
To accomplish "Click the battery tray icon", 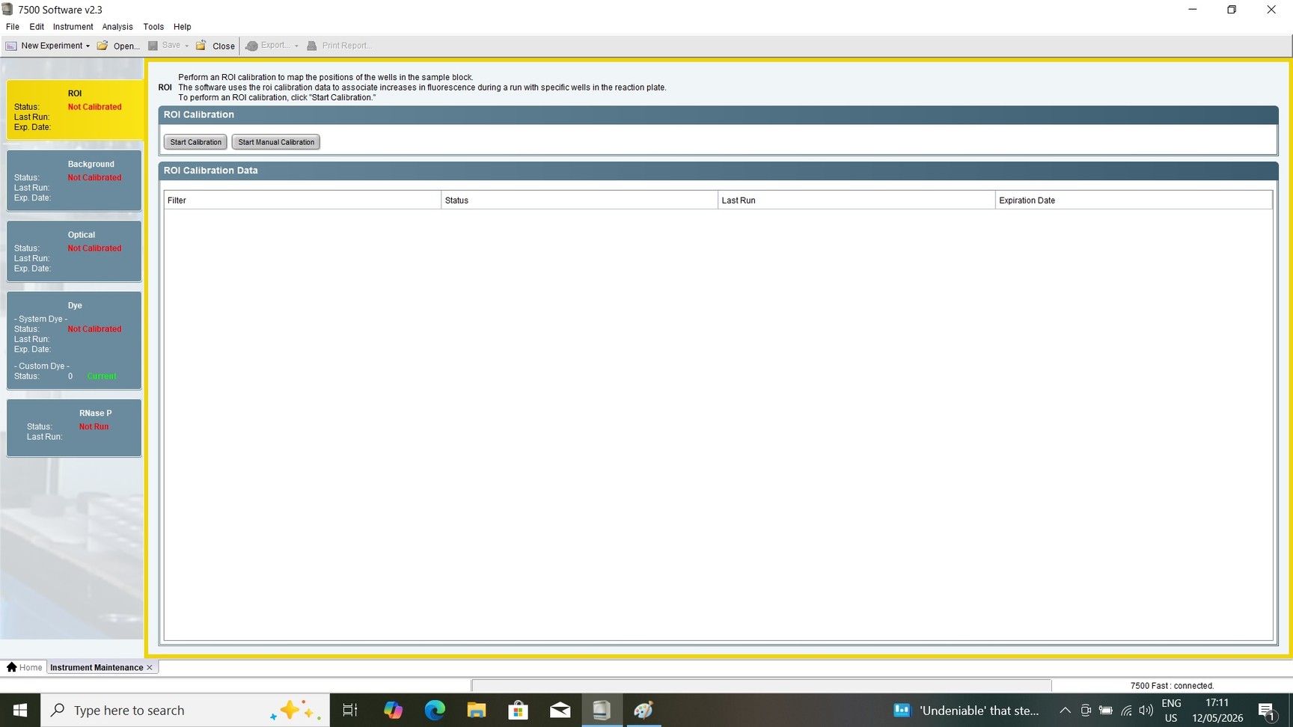I will [x=1106, y=710].
